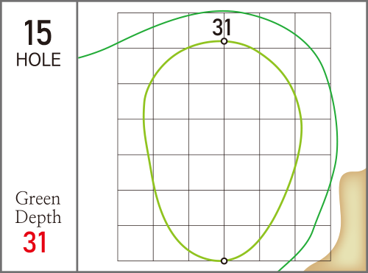The height and width of the screenshot is (273, 368).
Task: Click the vertical center line of green
Action: pos(224,151)
